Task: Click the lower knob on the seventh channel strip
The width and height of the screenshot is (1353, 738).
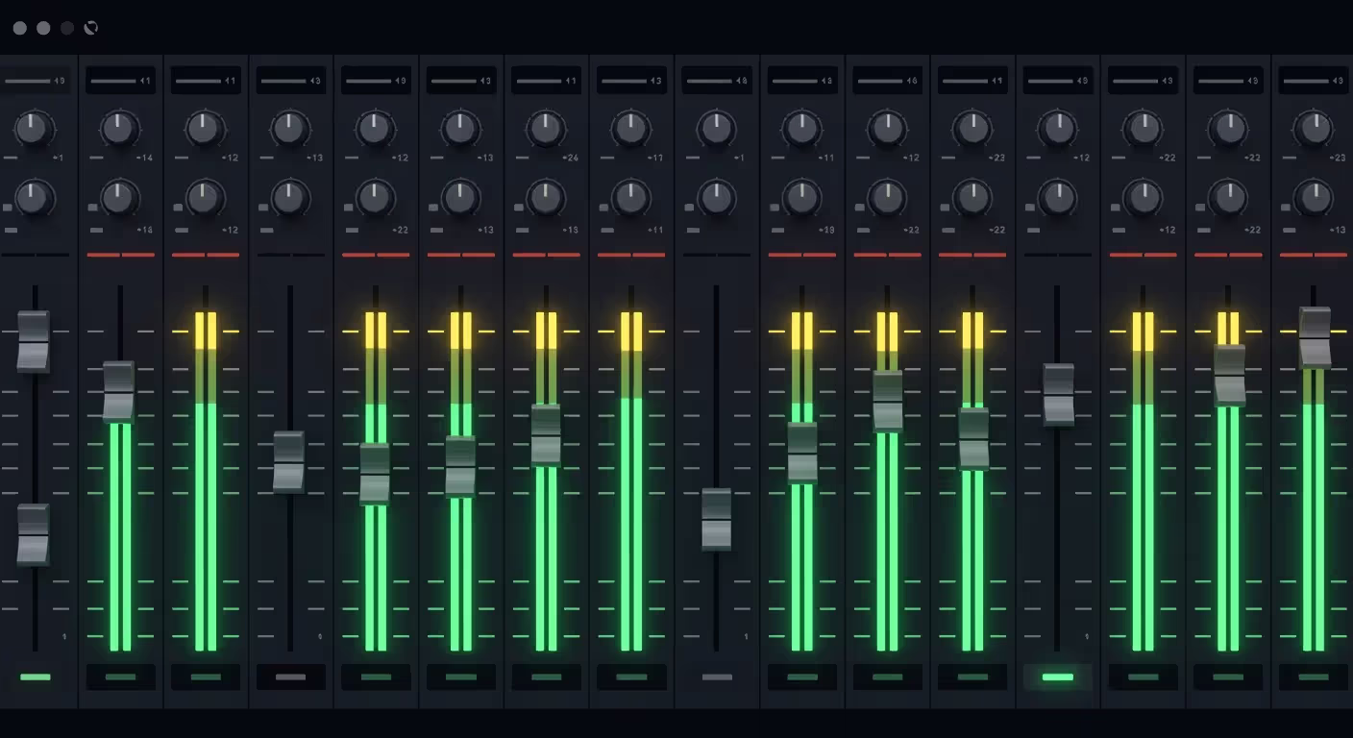Action: tap(546, 198)
